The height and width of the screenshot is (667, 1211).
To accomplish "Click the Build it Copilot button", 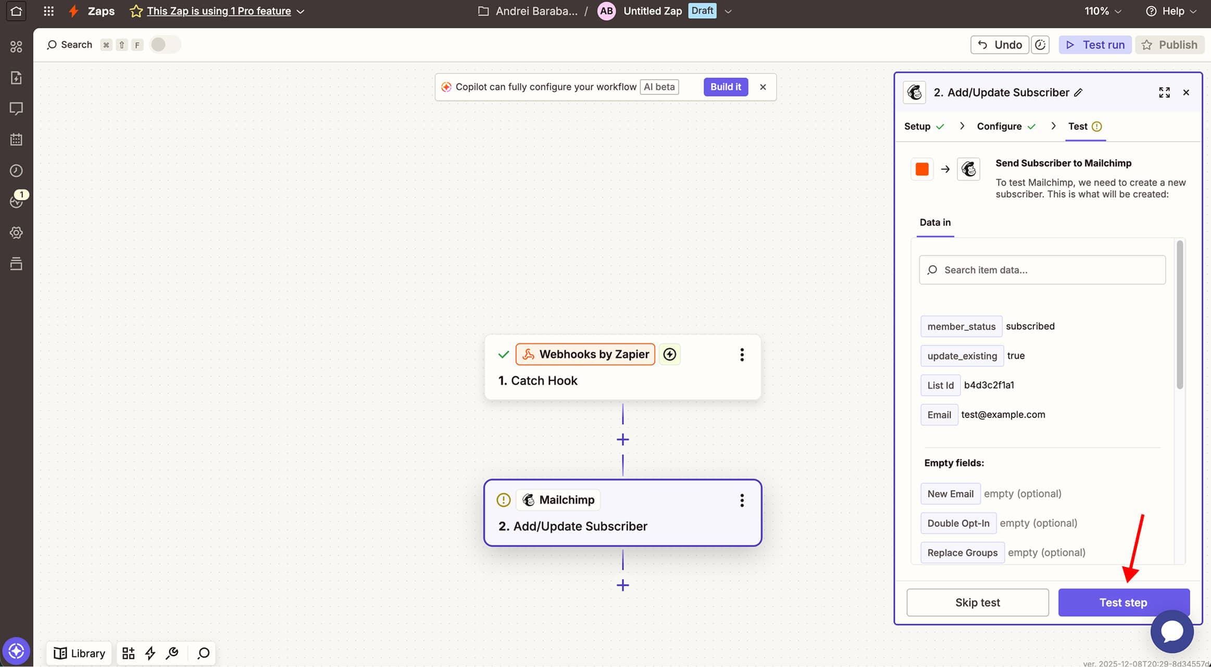I will coord(725,87).
